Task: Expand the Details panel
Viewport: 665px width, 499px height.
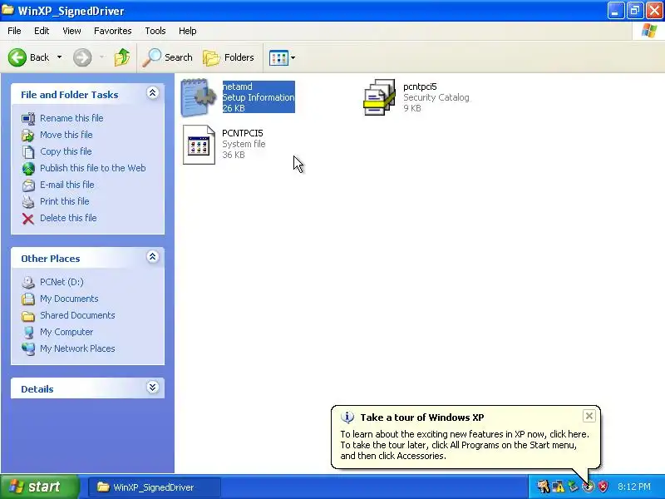Action: tap(153, 387)
